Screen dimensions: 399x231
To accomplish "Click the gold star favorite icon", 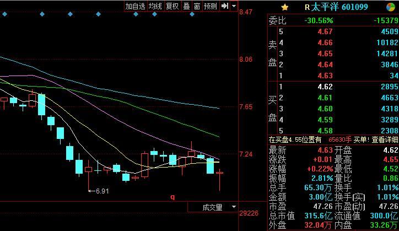I will (285, 7).
